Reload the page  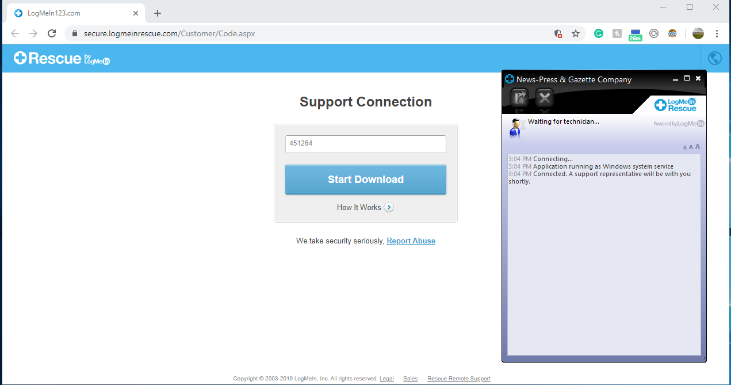pos(52,33)
